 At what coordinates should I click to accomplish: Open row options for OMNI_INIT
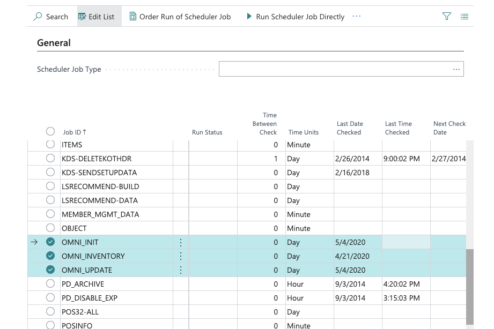coord(181,242)
